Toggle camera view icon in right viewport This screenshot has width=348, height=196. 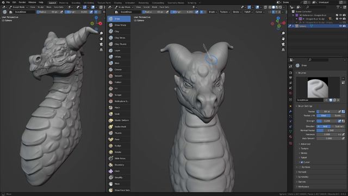tap(283, 44)
